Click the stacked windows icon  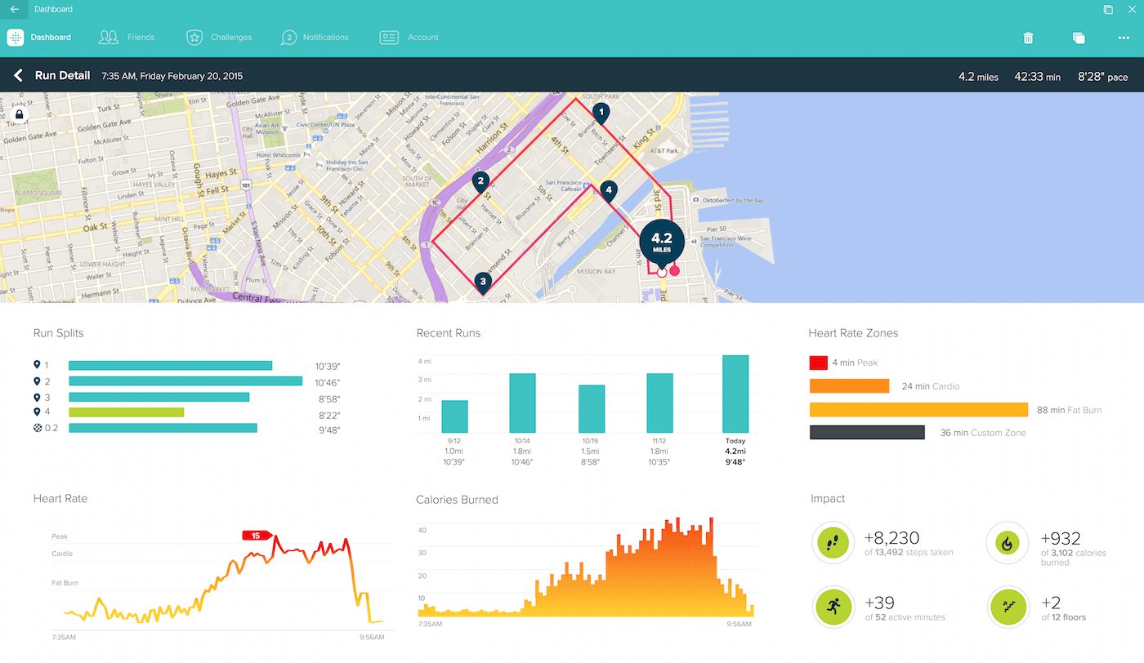click(x=1078, y=38)
